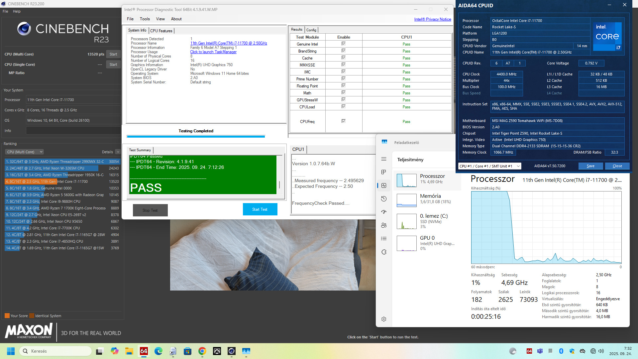Toggle the Prime Number test checkbox
The height and width of the screenshot is (359, 638).
click(343, 79)
